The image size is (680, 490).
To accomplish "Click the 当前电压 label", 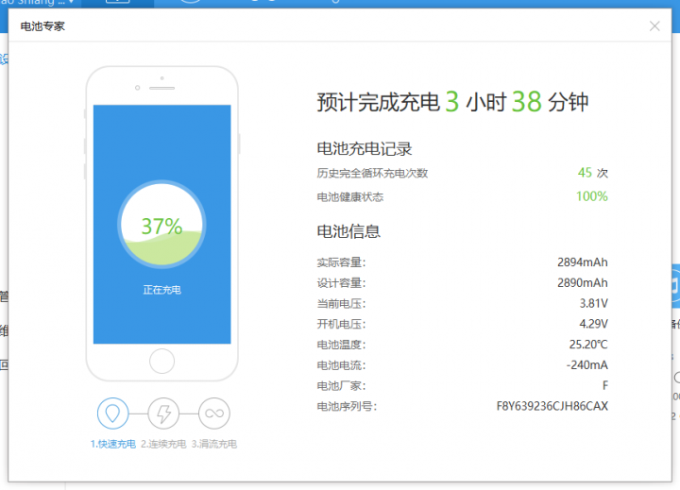I will click(x=341, y=304).
